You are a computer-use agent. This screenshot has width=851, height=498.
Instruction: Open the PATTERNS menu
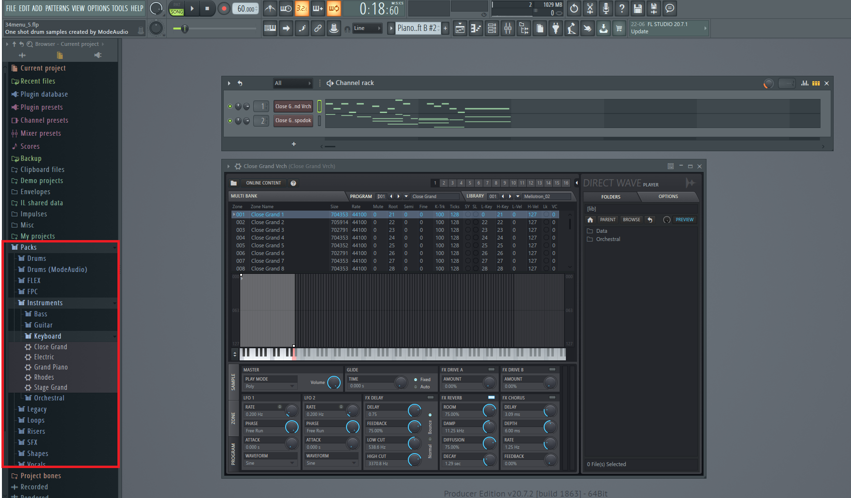coord(57,8)
